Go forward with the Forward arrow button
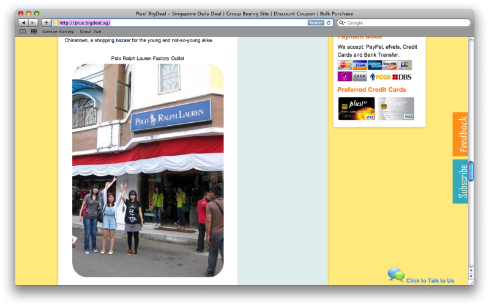The image size is (489, 306). tap(33, 23)
